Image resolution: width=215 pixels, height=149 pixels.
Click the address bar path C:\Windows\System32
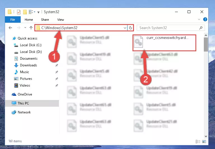59,28
